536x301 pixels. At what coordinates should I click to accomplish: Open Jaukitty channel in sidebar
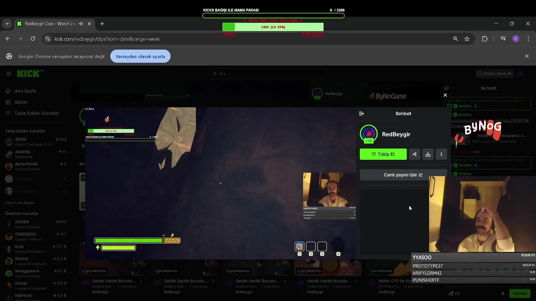35,154
